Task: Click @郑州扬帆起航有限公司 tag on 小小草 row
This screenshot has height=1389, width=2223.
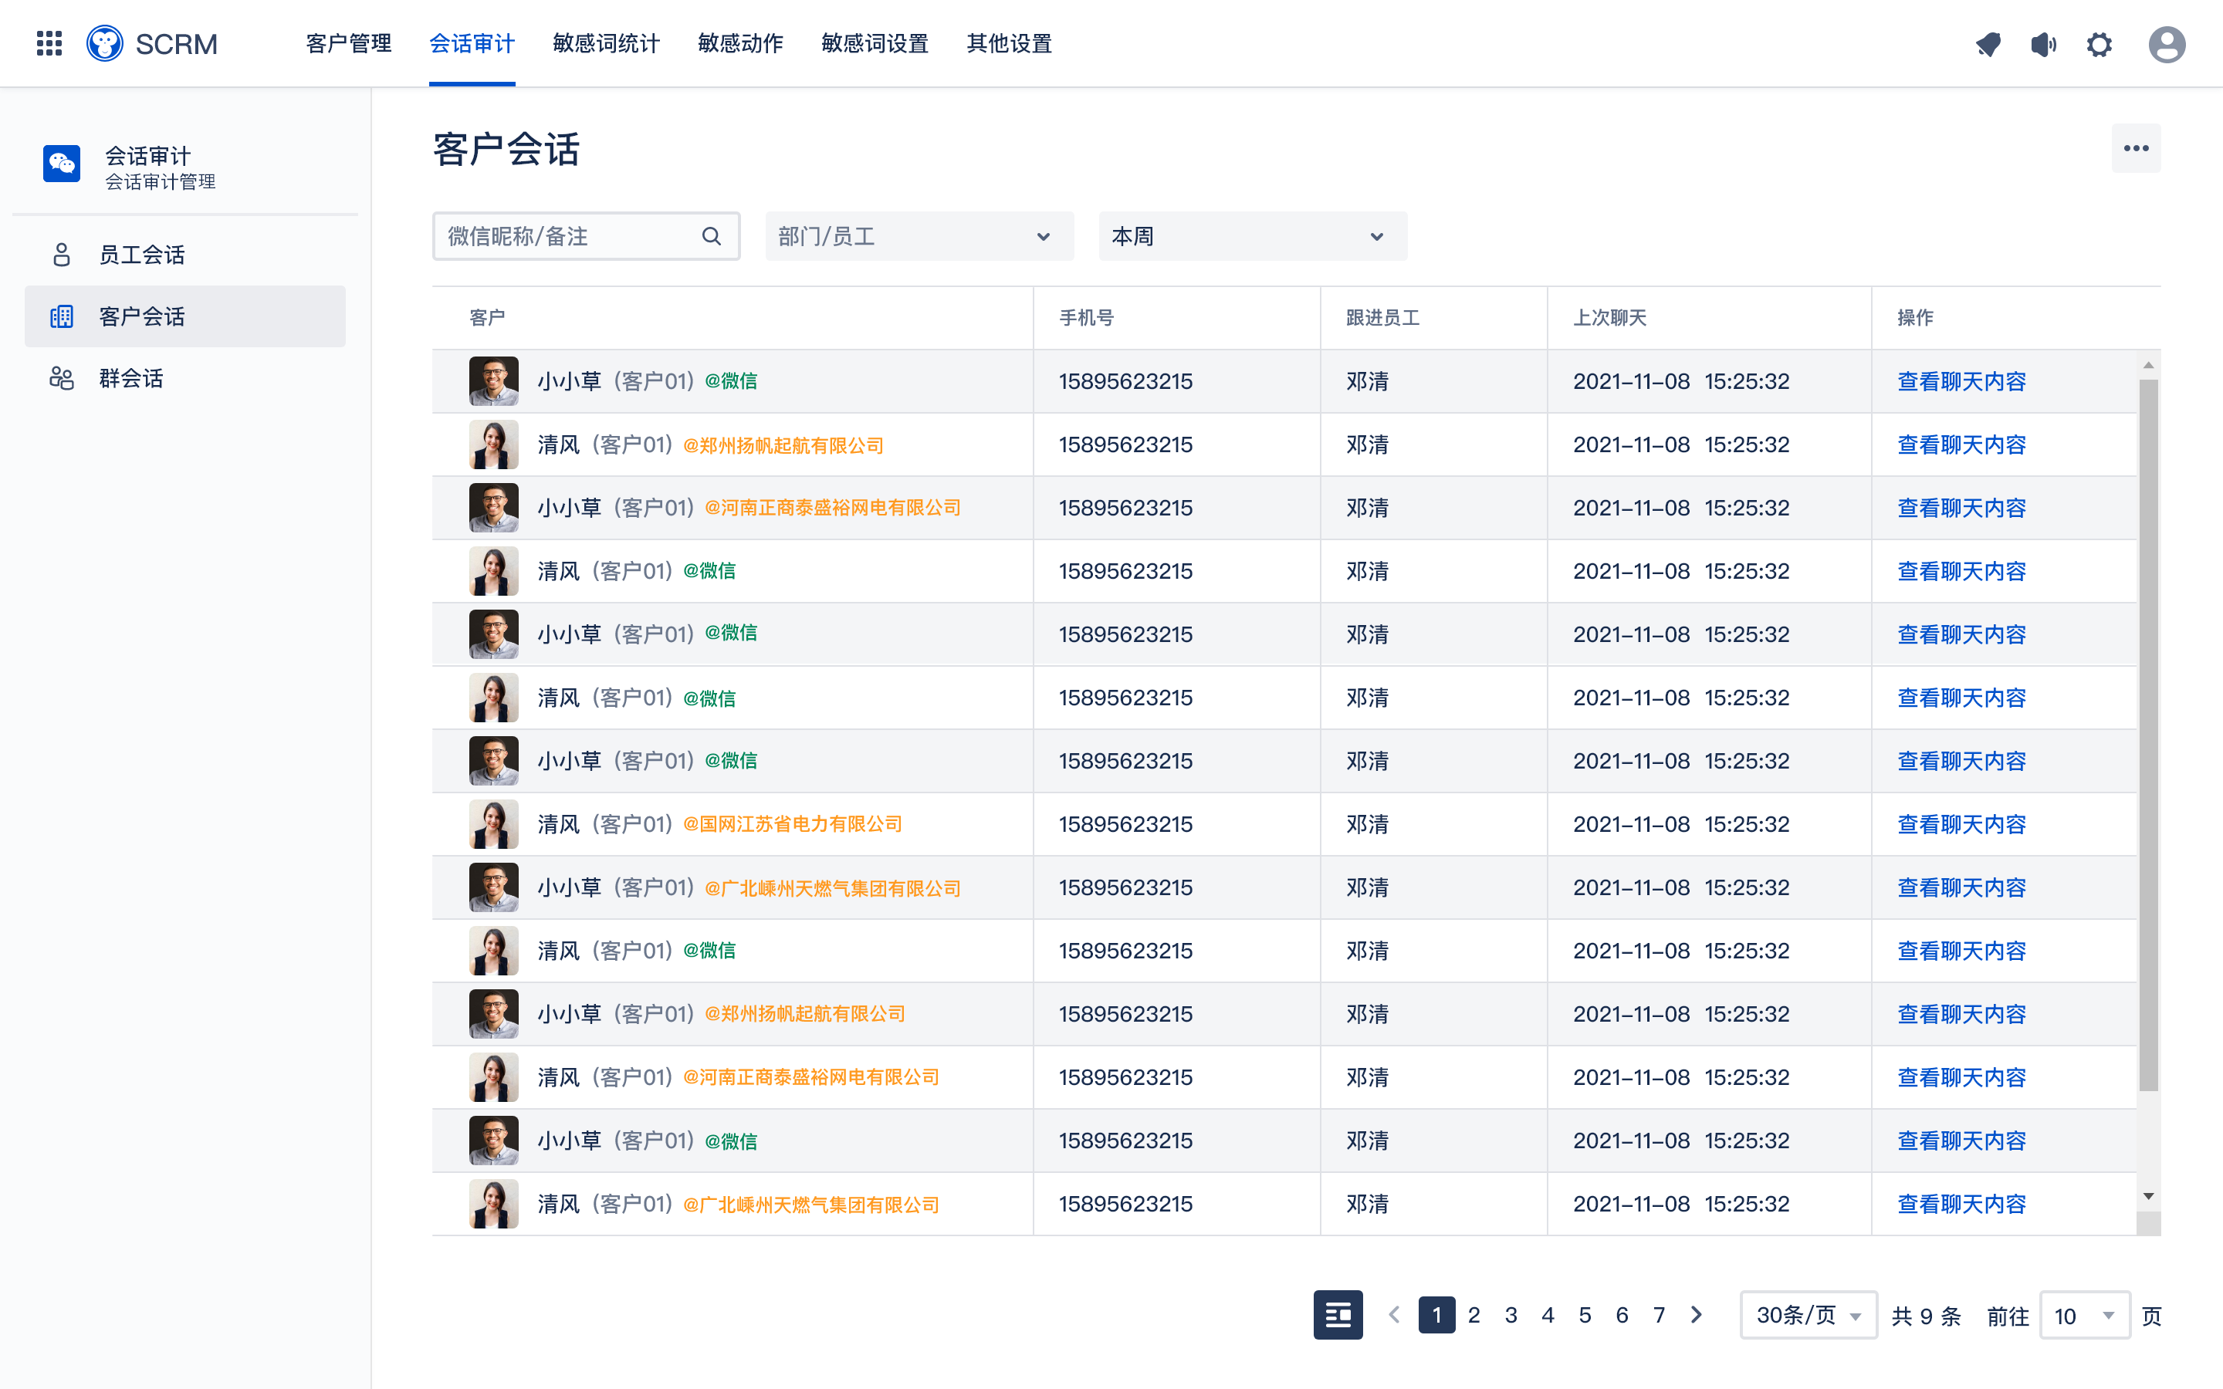Action: (805, 1013)
